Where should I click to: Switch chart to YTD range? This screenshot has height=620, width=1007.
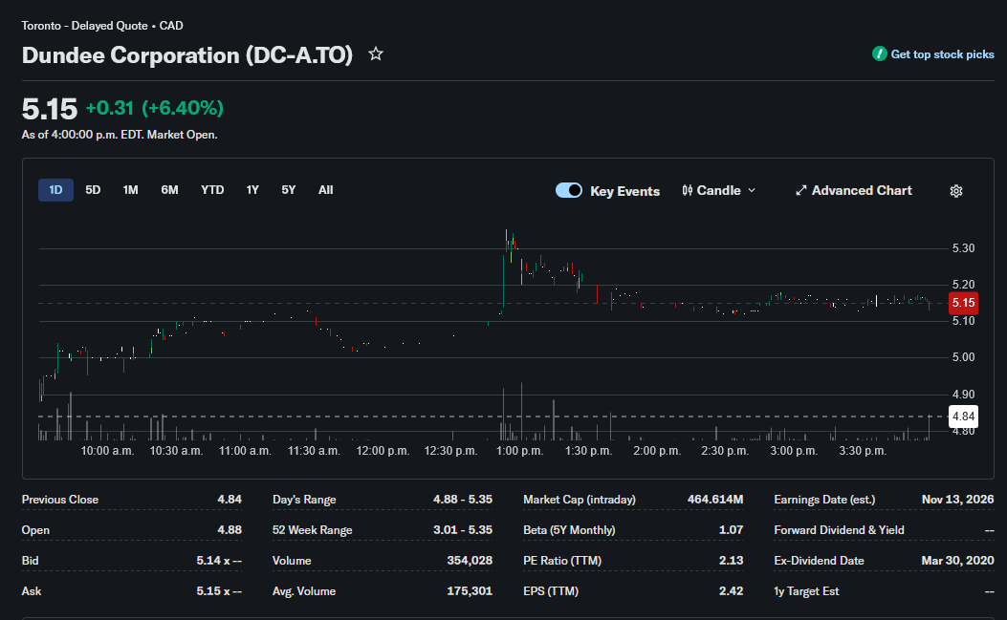[212, 190]
